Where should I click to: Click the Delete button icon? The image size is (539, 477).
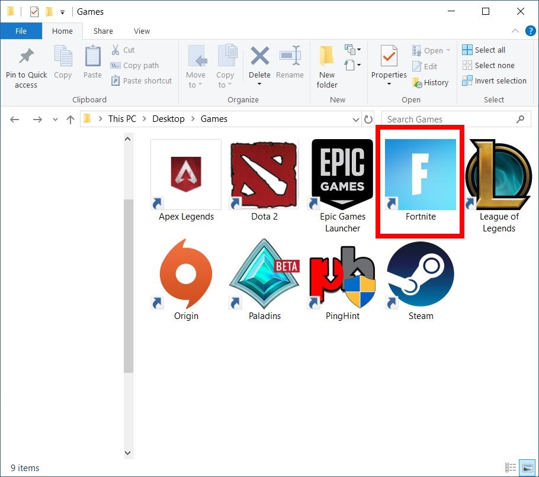(x=259, y=56)
